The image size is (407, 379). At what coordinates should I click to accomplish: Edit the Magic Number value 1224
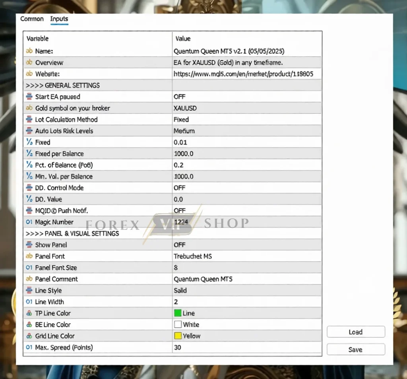pos(247,222)
